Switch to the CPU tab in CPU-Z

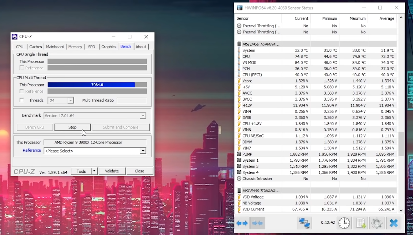click(x=20, y=47)
